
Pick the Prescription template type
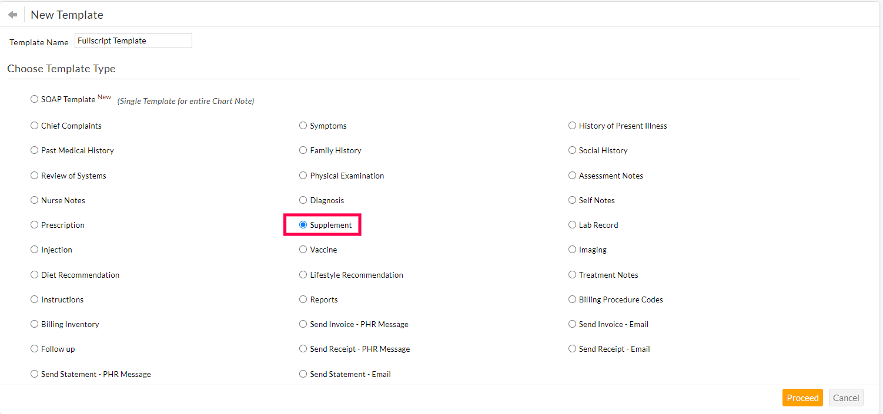pos(34,225)
